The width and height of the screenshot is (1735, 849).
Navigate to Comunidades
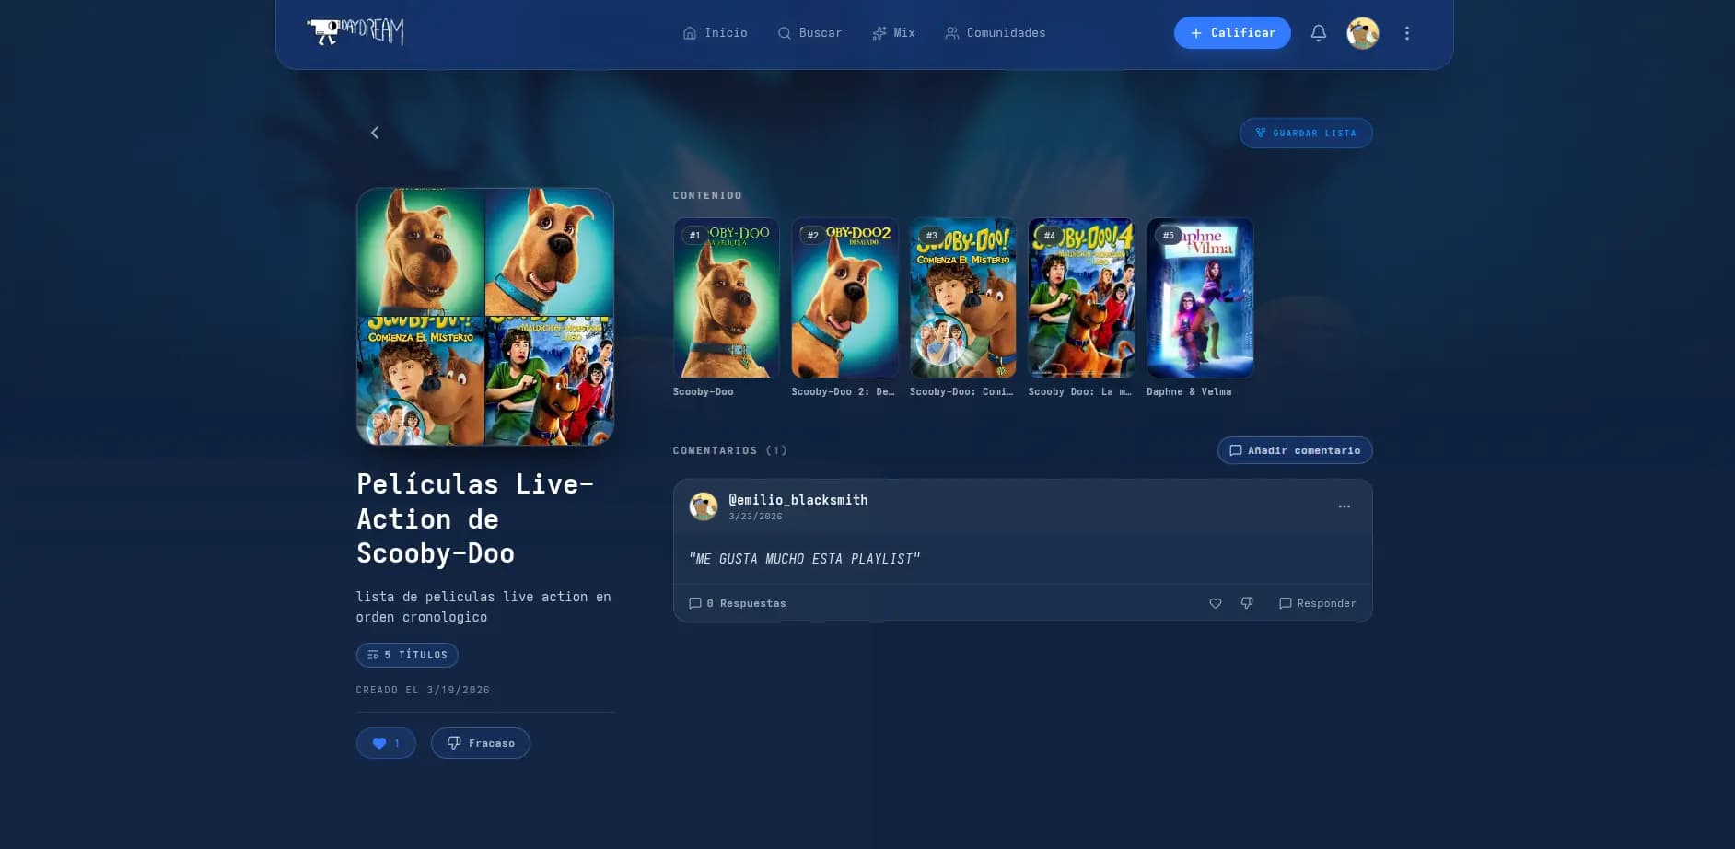pos(996,33)
